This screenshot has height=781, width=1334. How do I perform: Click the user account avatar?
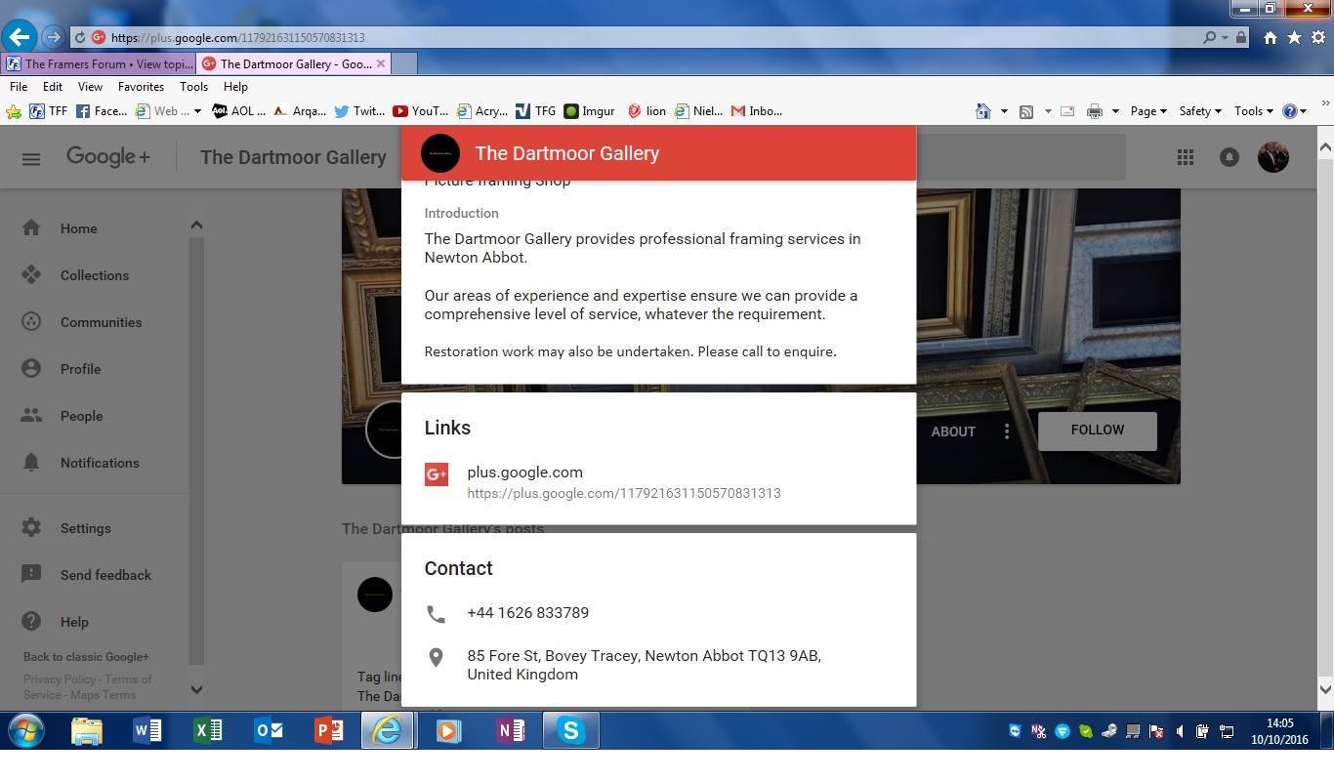coord(1273,157)
